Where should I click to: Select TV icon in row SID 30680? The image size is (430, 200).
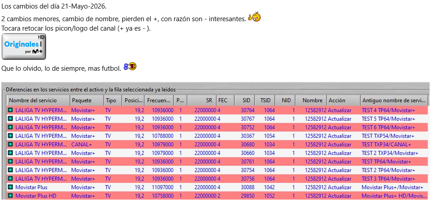point(11,144)
